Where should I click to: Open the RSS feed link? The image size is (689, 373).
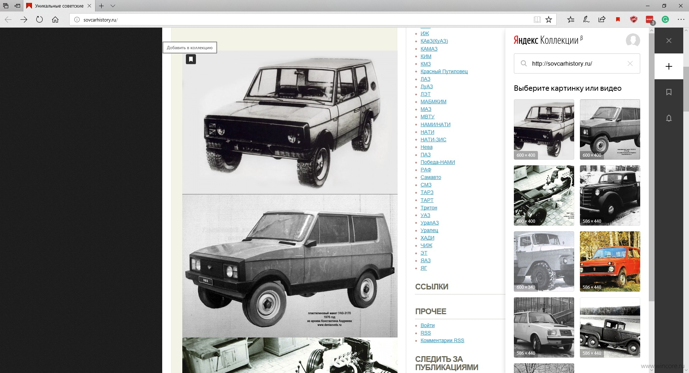tap(426, 333)
